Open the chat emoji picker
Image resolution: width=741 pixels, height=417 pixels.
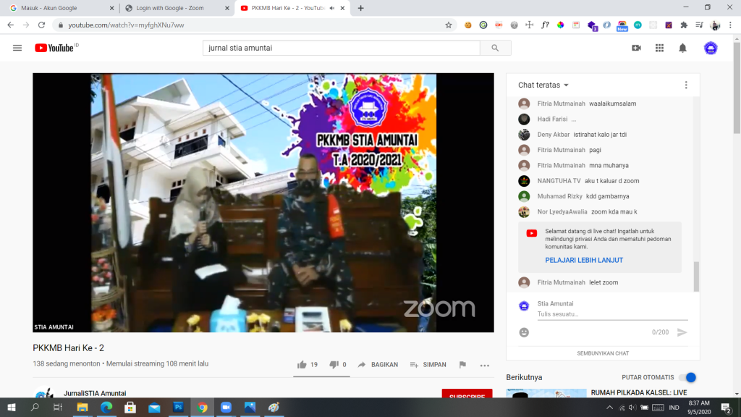[524, 332]
